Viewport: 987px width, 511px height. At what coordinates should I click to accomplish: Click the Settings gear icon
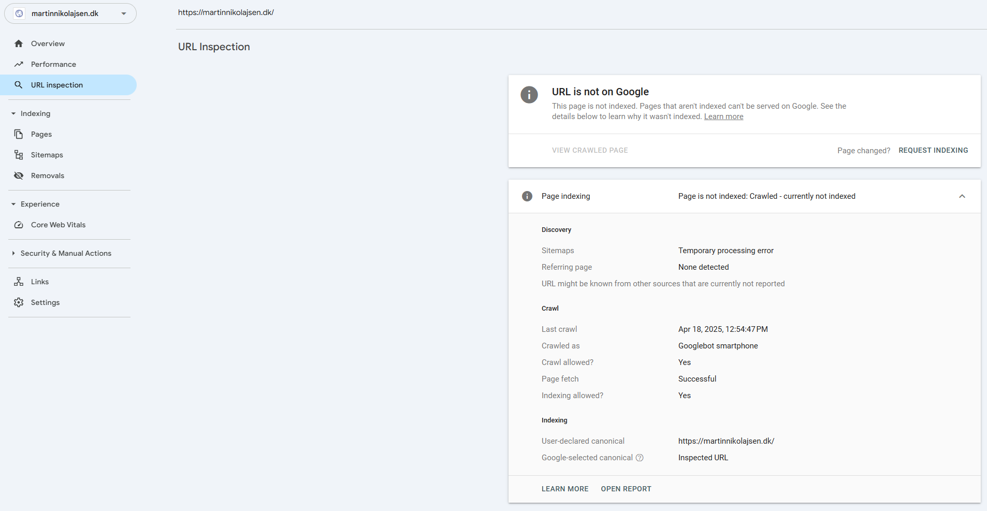[19, 302]
